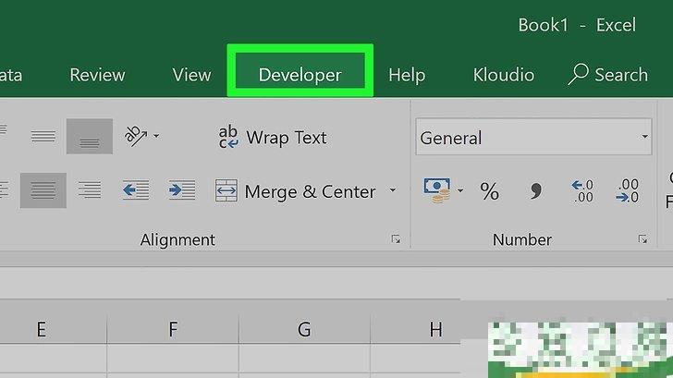Open the Alignment settings dialog launcher
This screenshot has width=673, height=378.
(x=396, y=239)
